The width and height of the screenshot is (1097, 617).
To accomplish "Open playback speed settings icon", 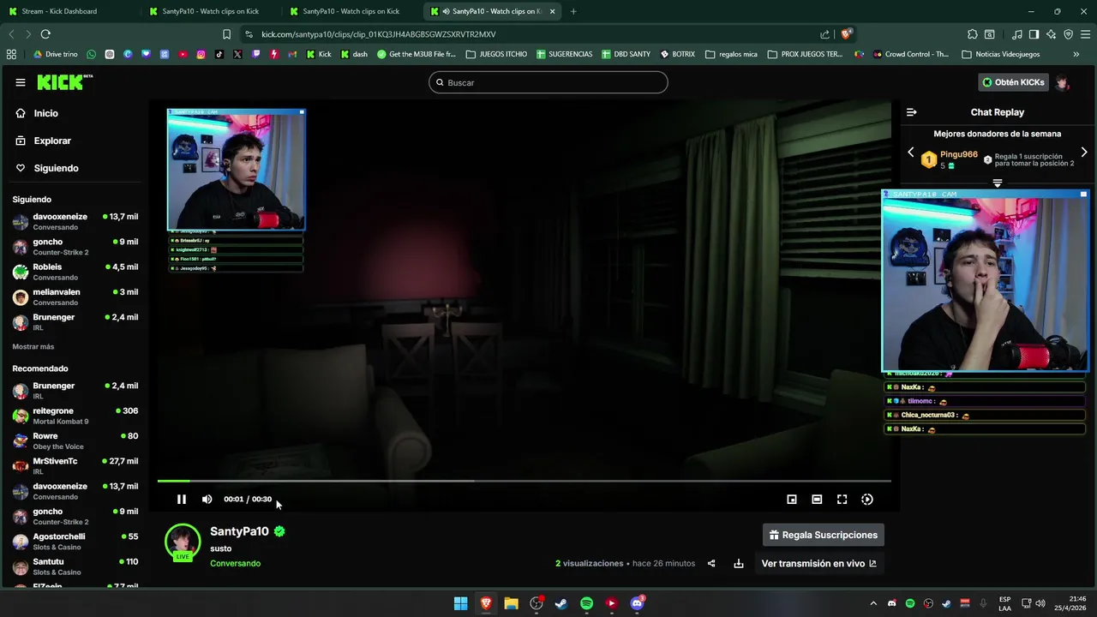I will pos(867,499).
